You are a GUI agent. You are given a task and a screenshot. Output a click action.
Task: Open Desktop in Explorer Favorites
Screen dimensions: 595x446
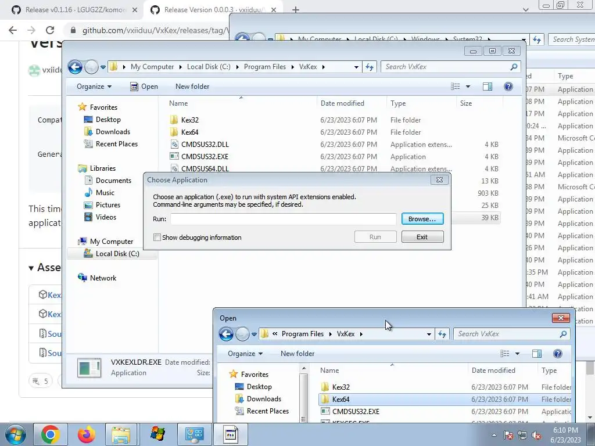click(108, 120)
